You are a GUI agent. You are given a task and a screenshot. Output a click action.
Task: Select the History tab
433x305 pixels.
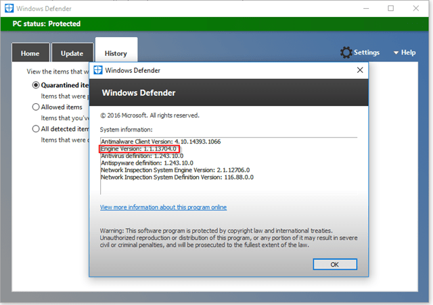[x=116, y=53]
